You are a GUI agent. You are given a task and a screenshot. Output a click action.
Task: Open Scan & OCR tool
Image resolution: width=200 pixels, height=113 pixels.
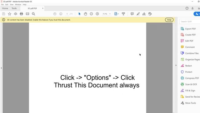pyautogui.click(x=189, y=84)
